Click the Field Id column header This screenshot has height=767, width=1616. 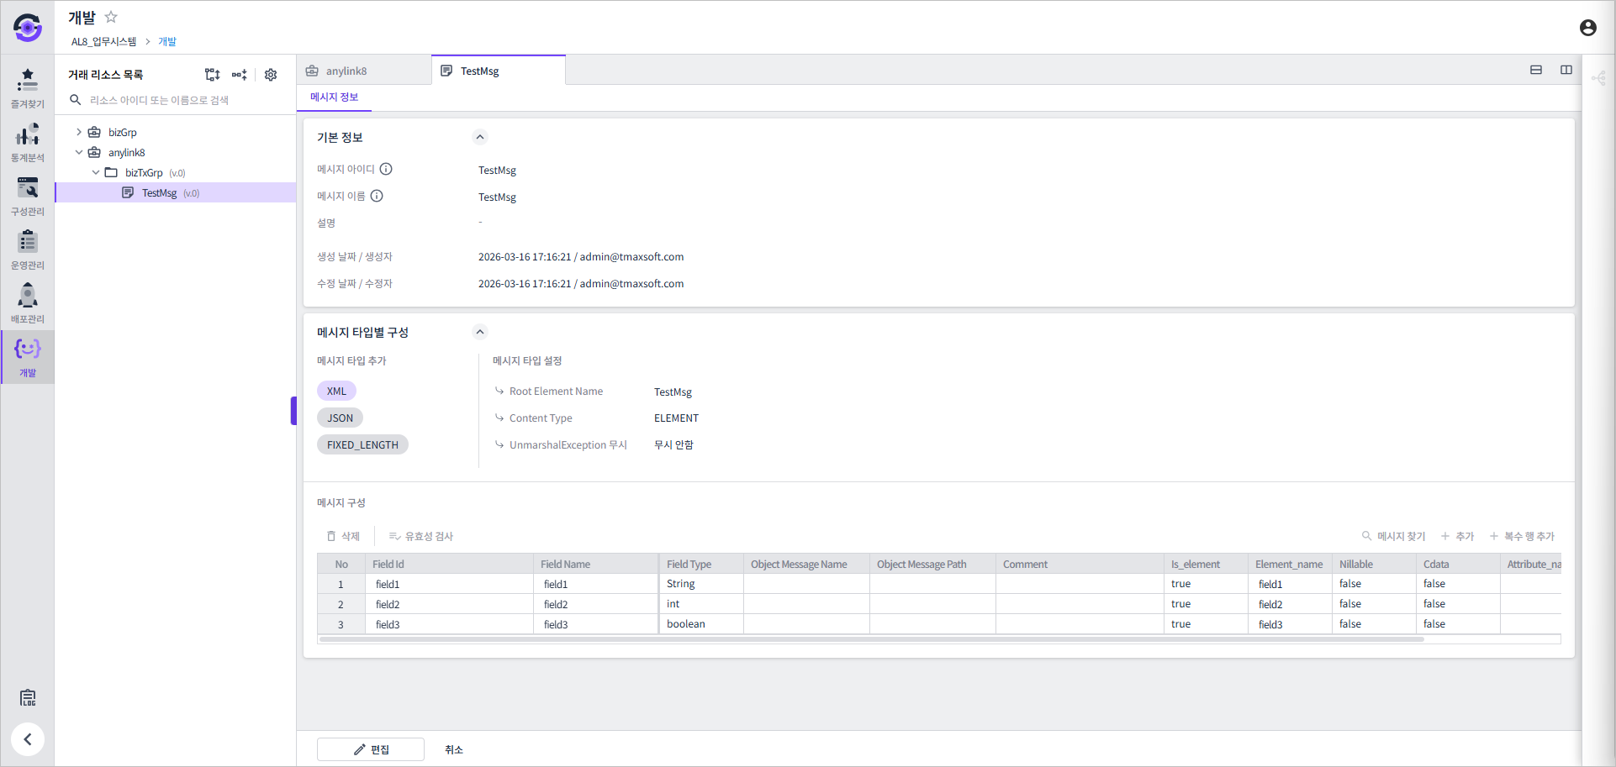(449, 564)
